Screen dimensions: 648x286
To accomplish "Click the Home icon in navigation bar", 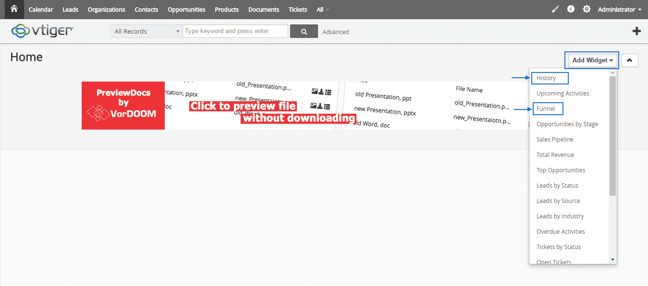I will (14, 9).
